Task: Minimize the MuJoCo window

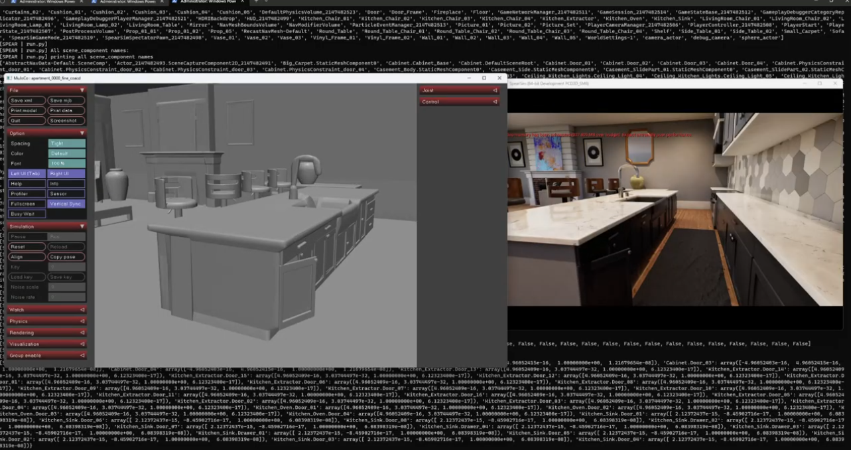Action: (468, 78)
